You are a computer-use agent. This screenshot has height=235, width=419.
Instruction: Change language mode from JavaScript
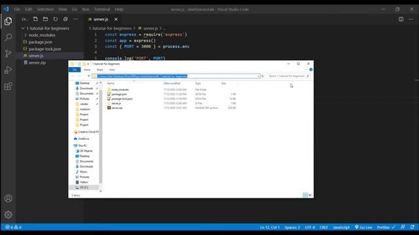click(341, 227)
